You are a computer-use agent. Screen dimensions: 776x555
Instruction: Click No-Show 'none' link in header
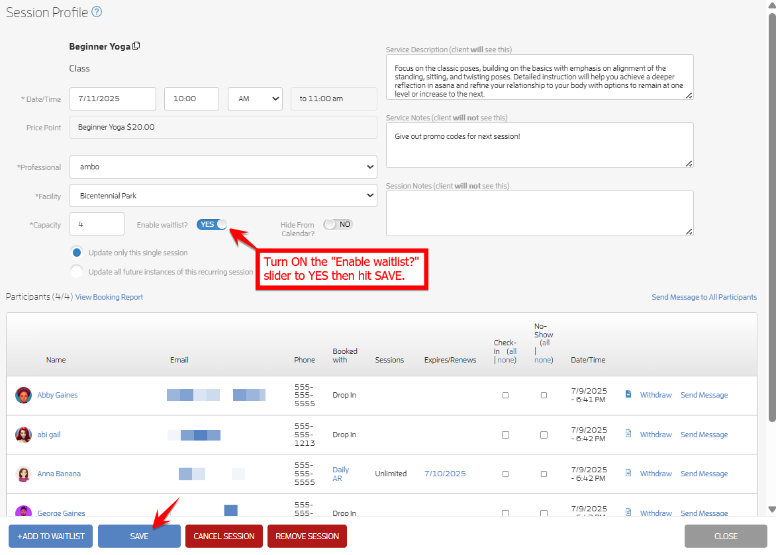pyautogui.click(x=543, y=360)
